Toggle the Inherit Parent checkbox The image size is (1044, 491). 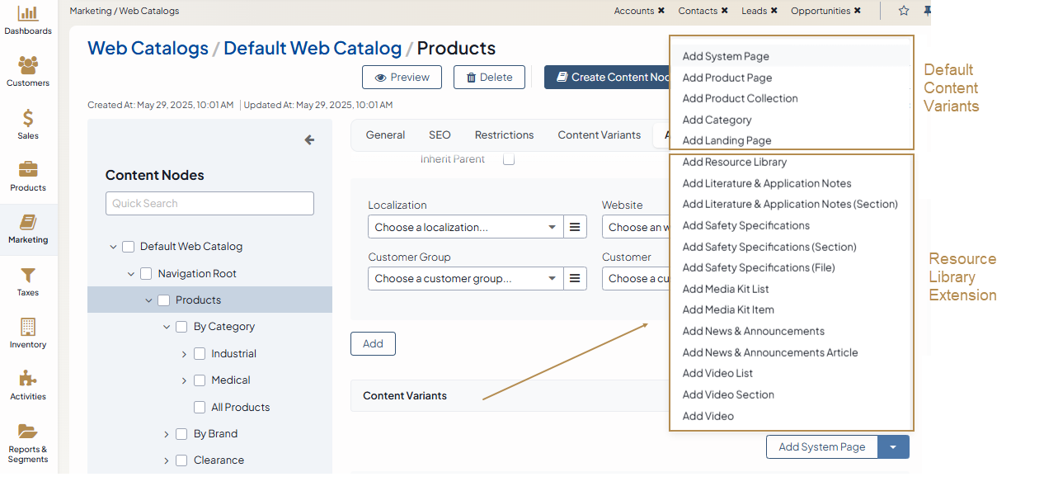[x=509, y=159]
